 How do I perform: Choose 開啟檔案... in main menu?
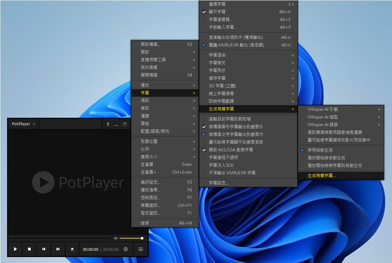point(165,44)
